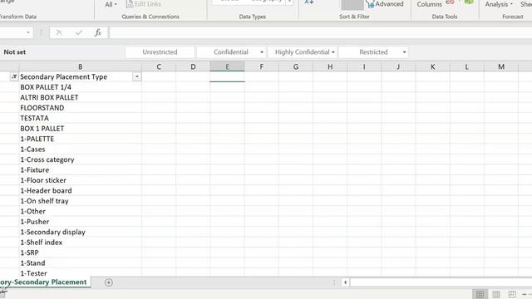This screenshot has width=532, height=299.
Task: Click cell containing 1-Other
Action: coord(80,211)
